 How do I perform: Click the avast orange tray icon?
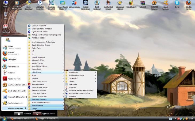(x=186, y=119)
